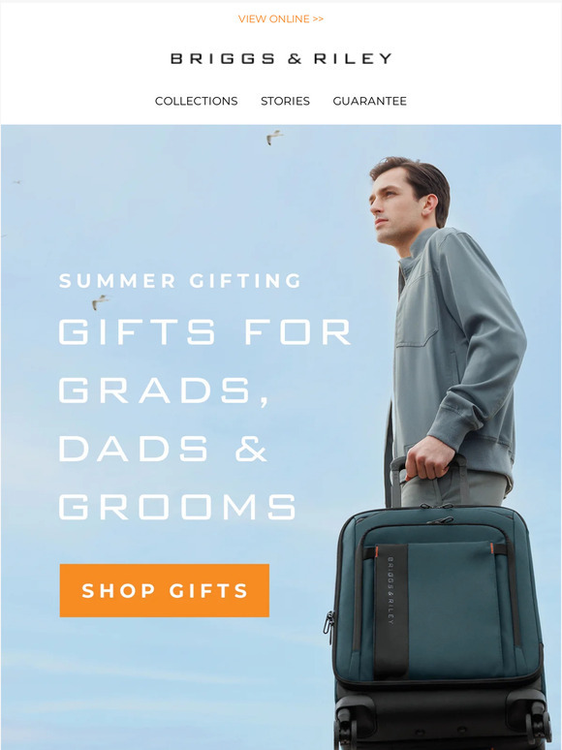The height and width of the screenshot is (750, 562).
Task: Click the orange Shop Gifts button
Action: tap(165, 590)
